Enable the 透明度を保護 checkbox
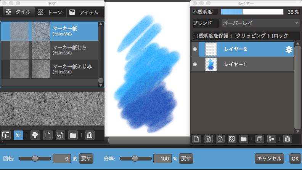Viewport: 302px width, 170px height. click(196, 36)
